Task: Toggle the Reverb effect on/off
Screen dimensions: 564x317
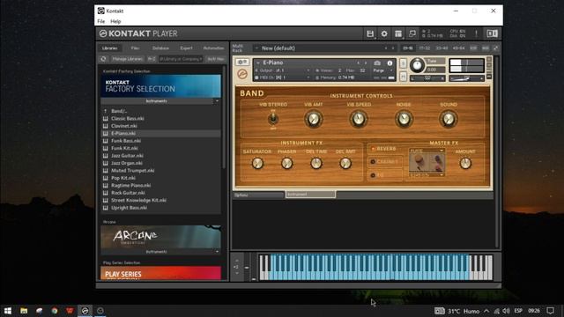Action: 373,149
